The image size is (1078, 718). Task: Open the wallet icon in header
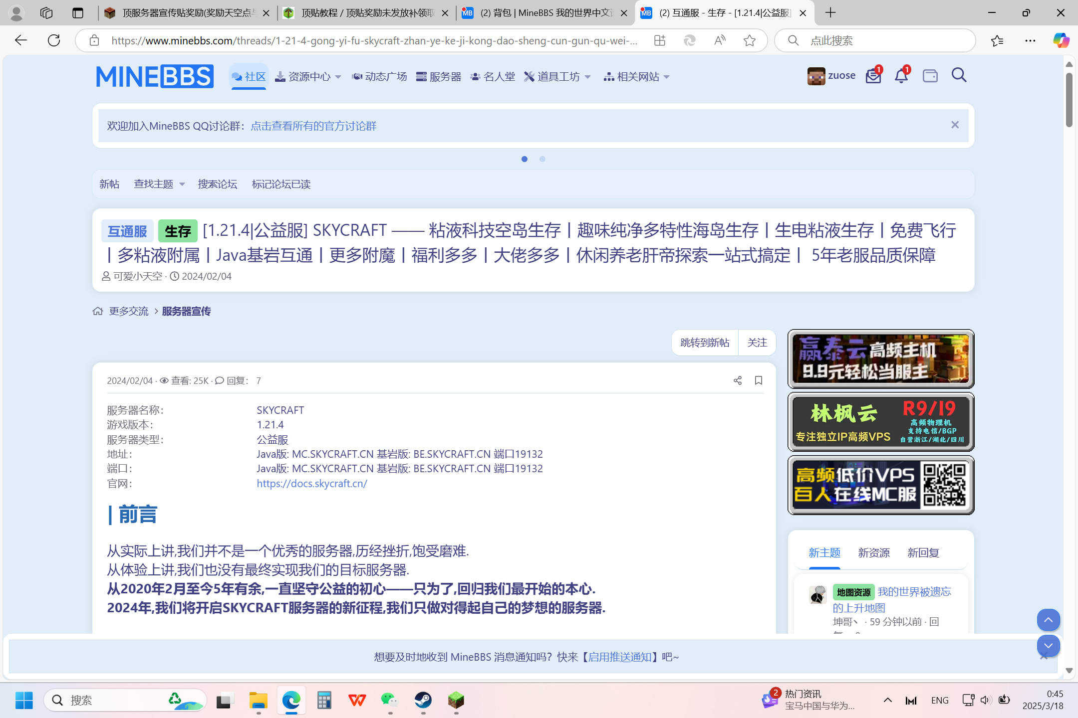pyautogui.click(x=930, y=76)
